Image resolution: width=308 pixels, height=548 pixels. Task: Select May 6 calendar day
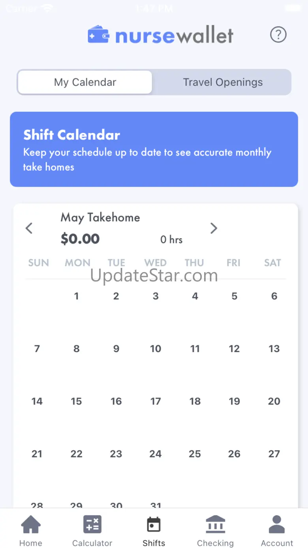click(274, 296)
